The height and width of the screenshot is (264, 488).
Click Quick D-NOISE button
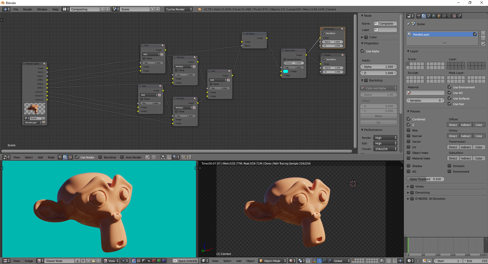(x=185, y=261)
